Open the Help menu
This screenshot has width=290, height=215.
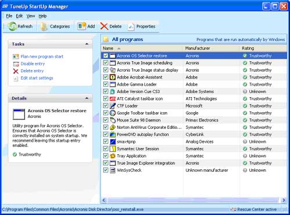pyautogui.click(x=42, y=16)
